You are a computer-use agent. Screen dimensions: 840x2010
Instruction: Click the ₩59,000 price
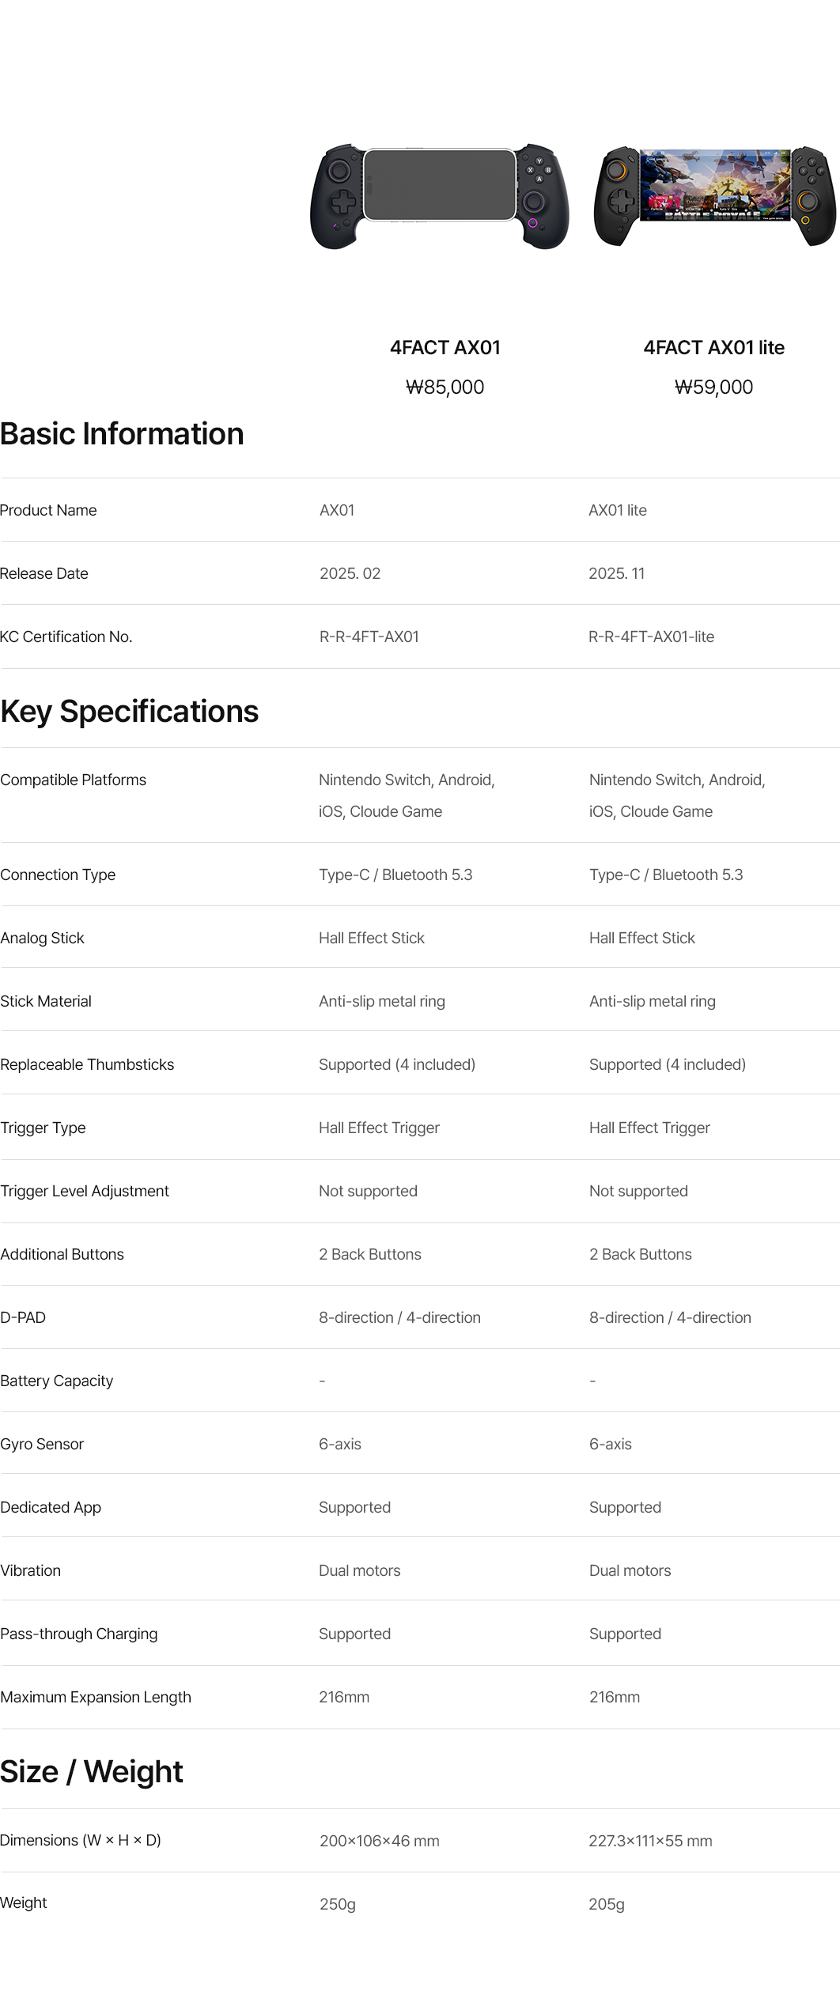[713, 387]
